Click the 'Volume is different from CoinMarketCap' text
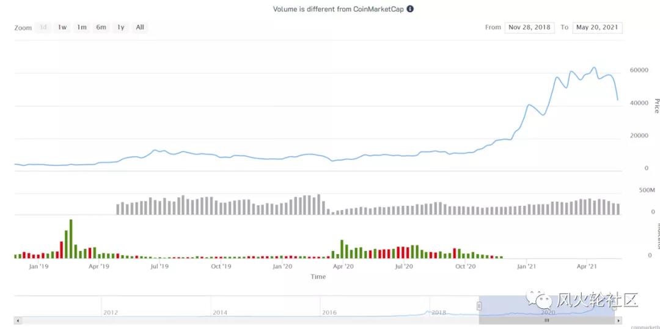This screenshot has width=660, height=329. pos(339,9)
